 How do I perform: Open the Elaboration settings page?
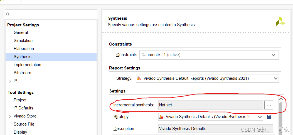pos(24,49)
